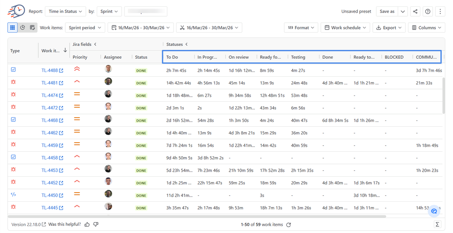Click the blurred sprint selector field
Image resolution: width=453 pixels, height=233 pixels.
click(x=146, y=11)
